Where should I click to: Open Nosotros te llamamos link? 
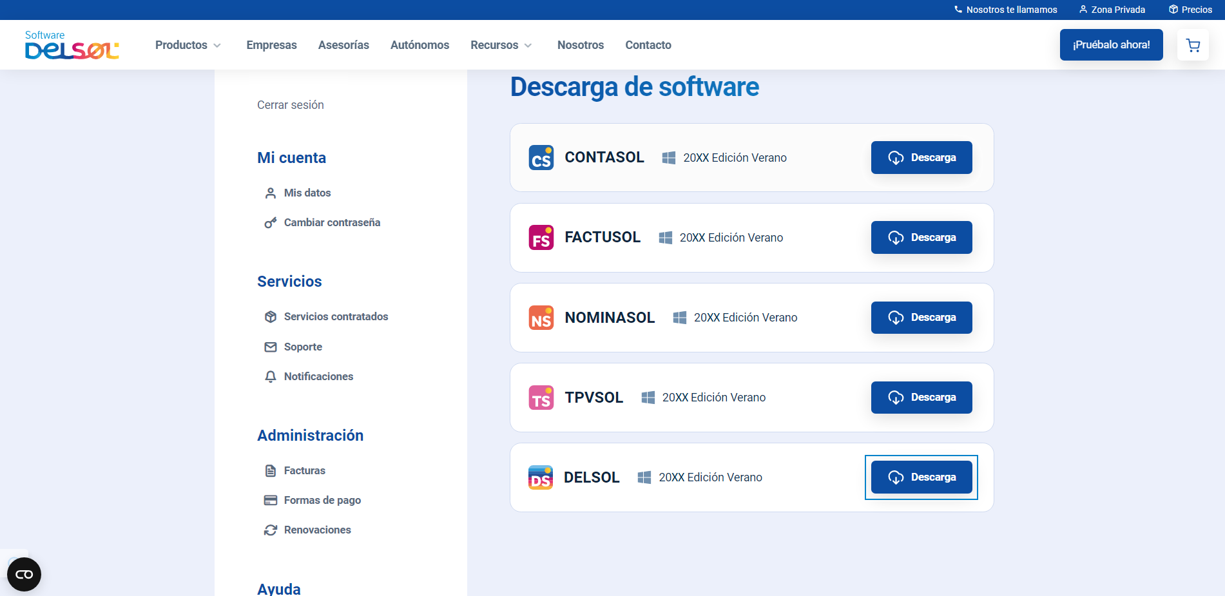pyautogui.click(x=1012, y=10)
